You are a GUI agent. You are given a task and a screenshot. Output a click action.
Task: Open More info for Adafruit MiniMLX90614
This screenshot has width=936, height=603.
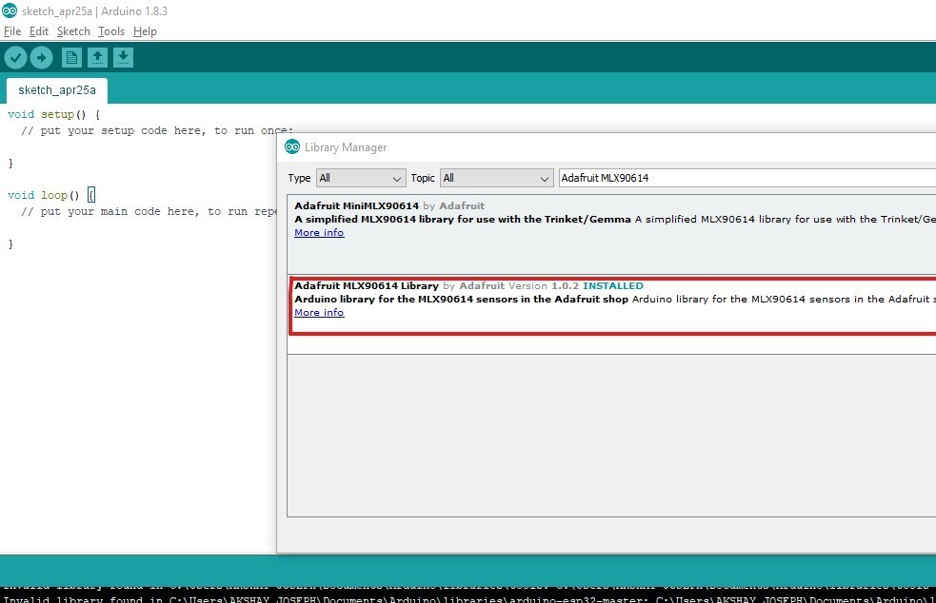(319, 233)
